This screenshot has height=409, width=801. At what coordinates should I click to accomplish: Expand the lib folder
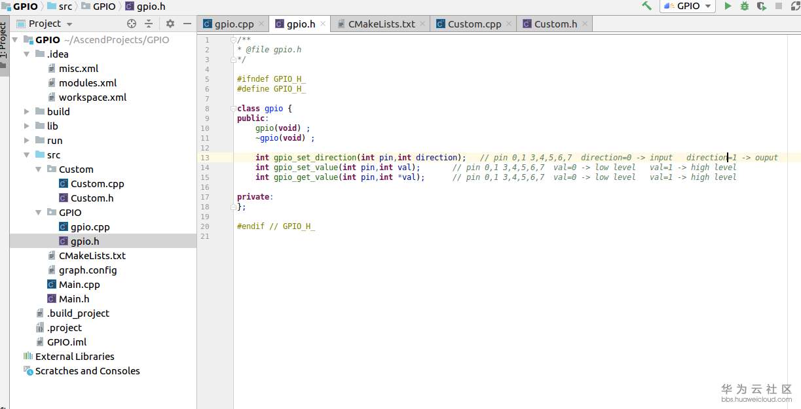(27, 126)
